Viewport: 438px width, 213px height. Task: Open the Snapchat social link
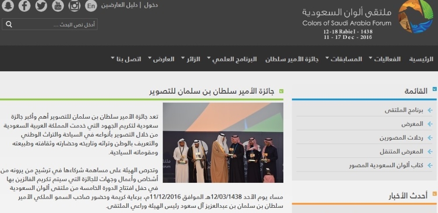tap(8, 6)
